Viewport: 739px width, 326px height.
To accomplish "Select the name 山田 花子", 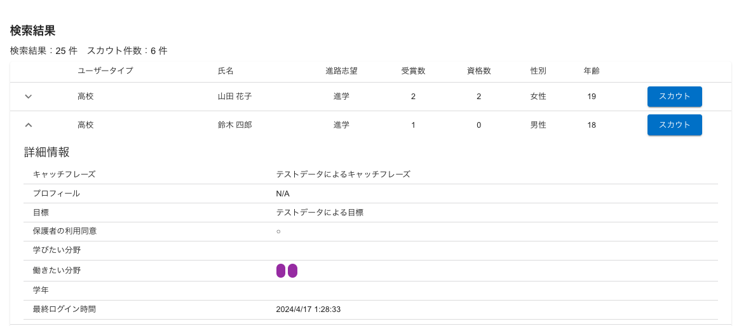I will (x=234, y=97).
